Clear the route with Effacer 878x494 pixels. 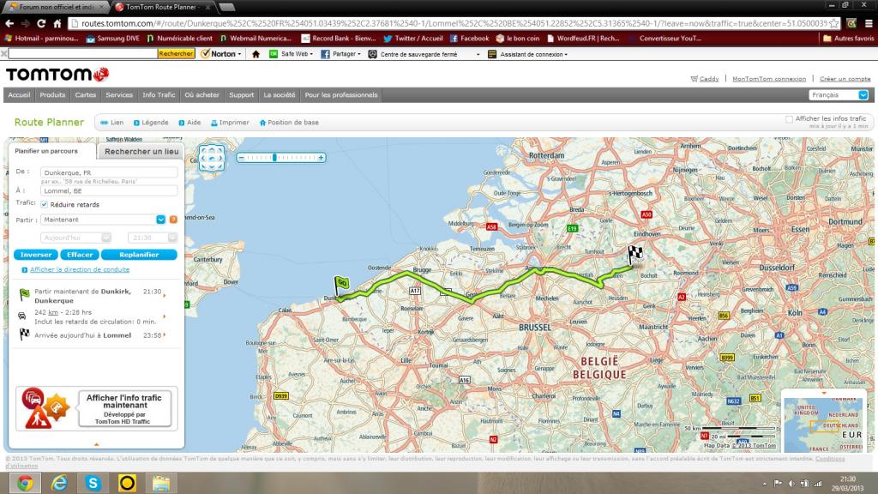80,255
